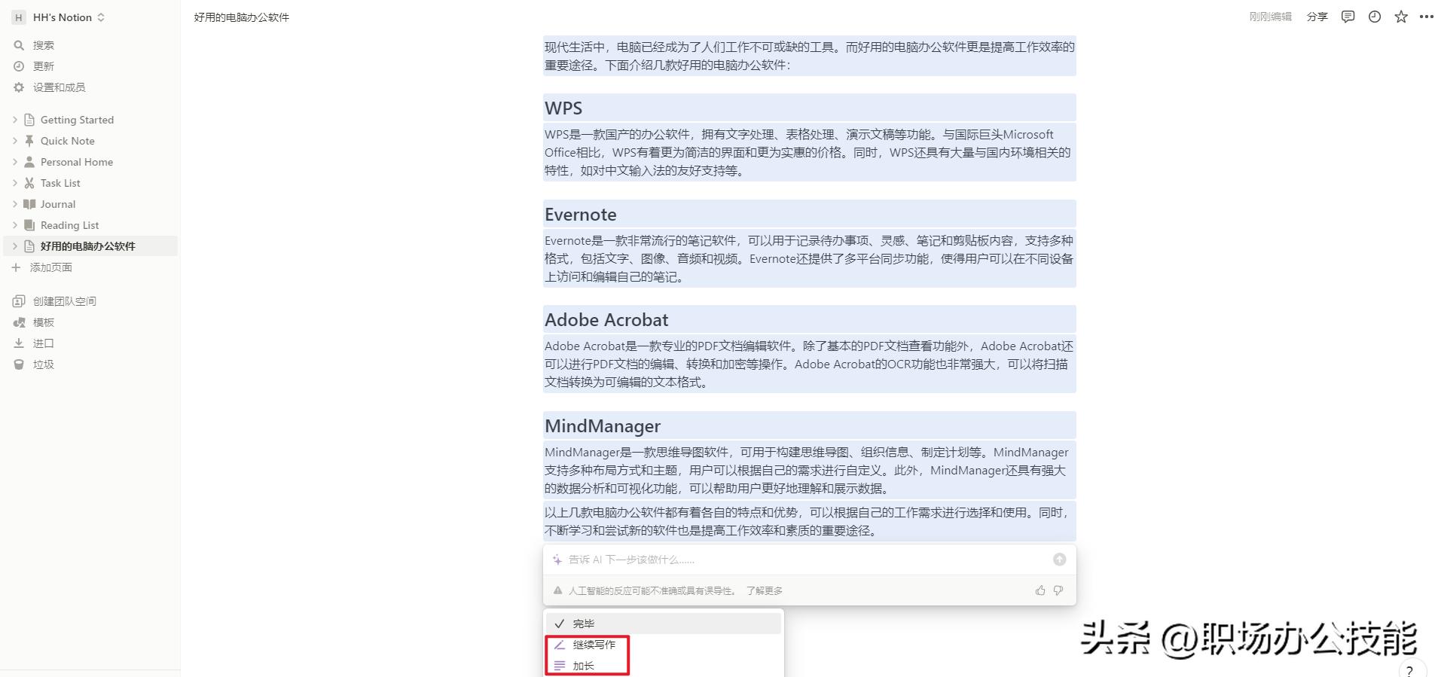Open the comments icon in top bar
This screenshot has height=677, width=1438.
[1348, 17]
